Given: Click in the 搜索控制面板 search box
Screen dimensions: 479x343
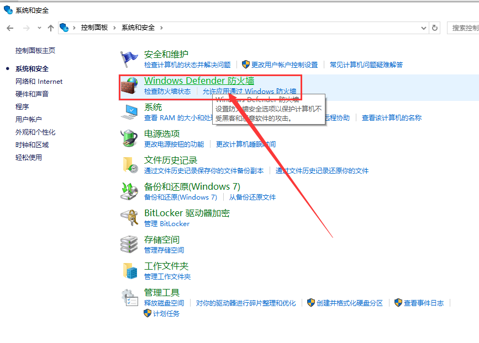Looking at the screenshot, I should 463,28.
